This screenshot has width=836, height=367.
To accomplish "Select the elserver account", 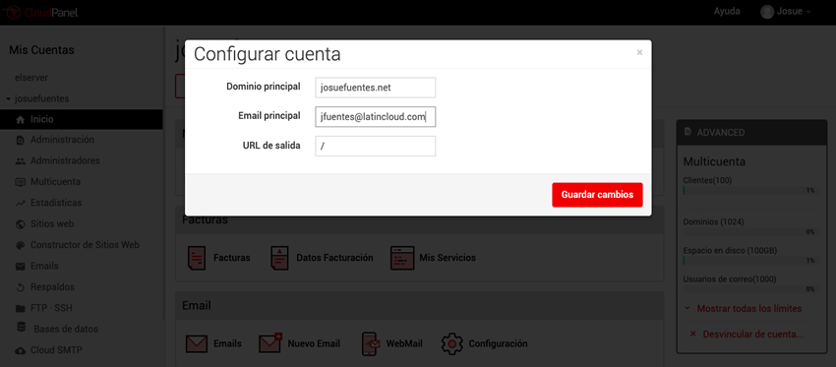I will (x=31, y=78).
